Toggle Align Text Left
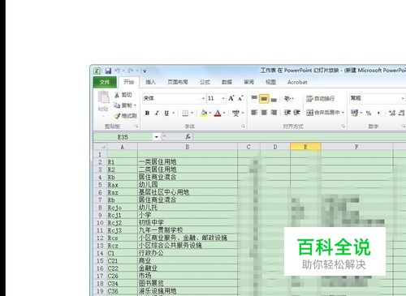 pyautogui.click(x=254, y=113)
